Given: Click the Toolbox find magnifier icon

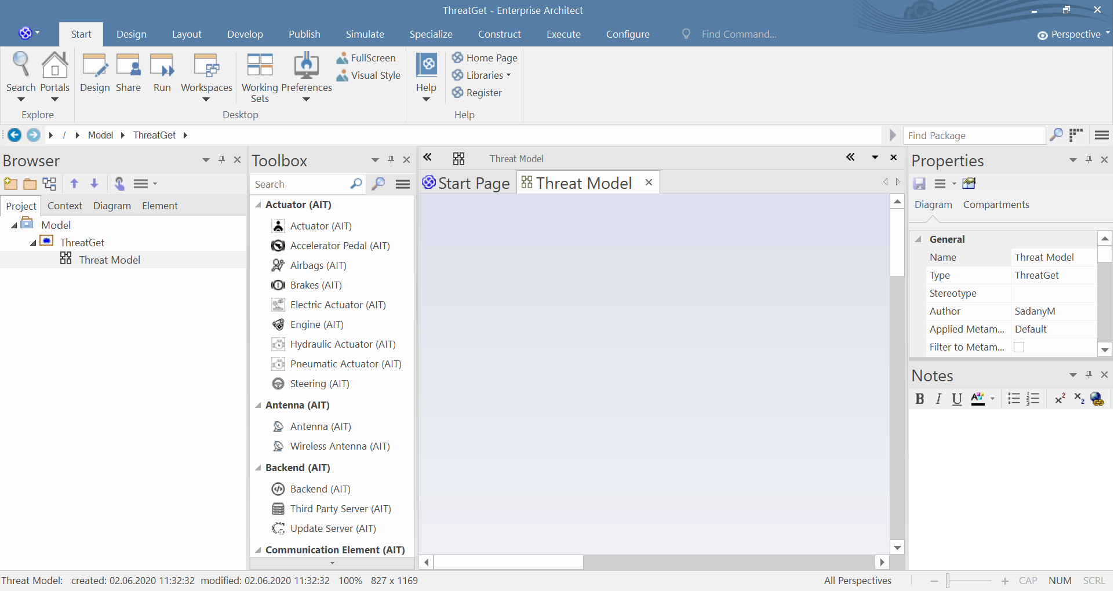Looking at the screenshot, I should coord(378,184).
